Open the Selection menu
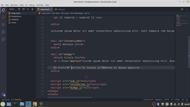 (14, 5)
